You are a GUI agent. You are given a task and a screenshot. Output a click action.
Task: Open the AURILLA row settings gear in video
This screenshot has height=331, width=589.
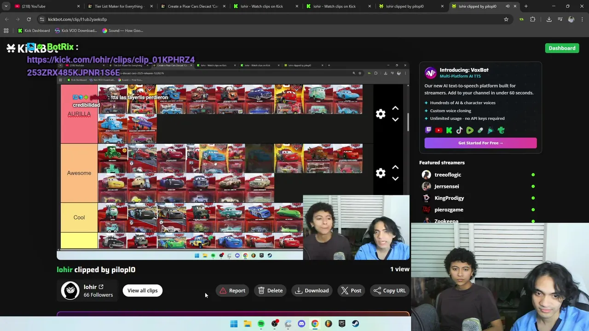(x=381, y=114)
